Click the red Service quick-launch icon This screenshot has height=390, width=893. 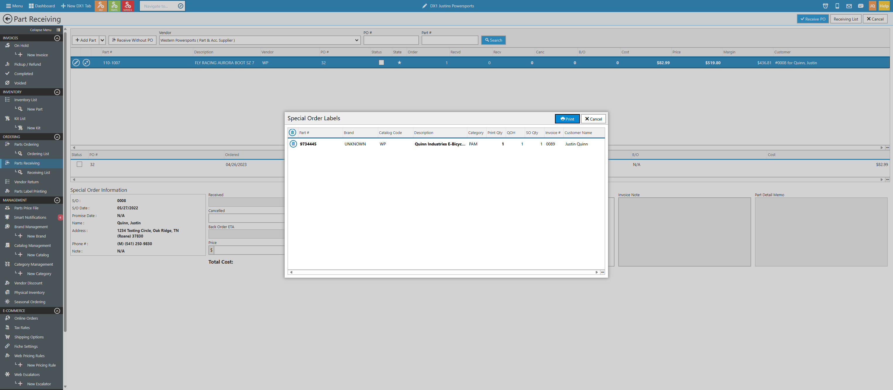tap(128, 6)
